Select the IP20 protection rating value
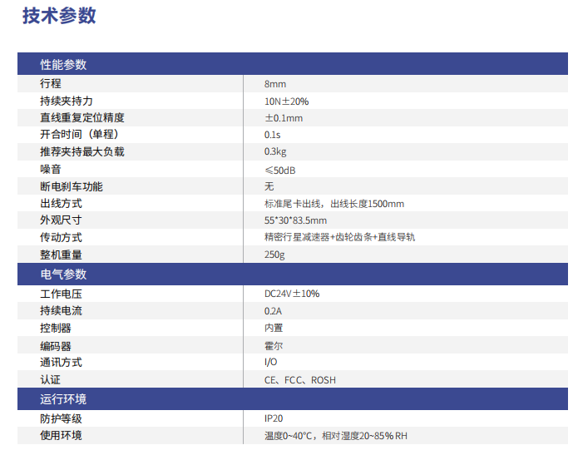The width and height of the screenshot is (573, 455). click(274, 418)
